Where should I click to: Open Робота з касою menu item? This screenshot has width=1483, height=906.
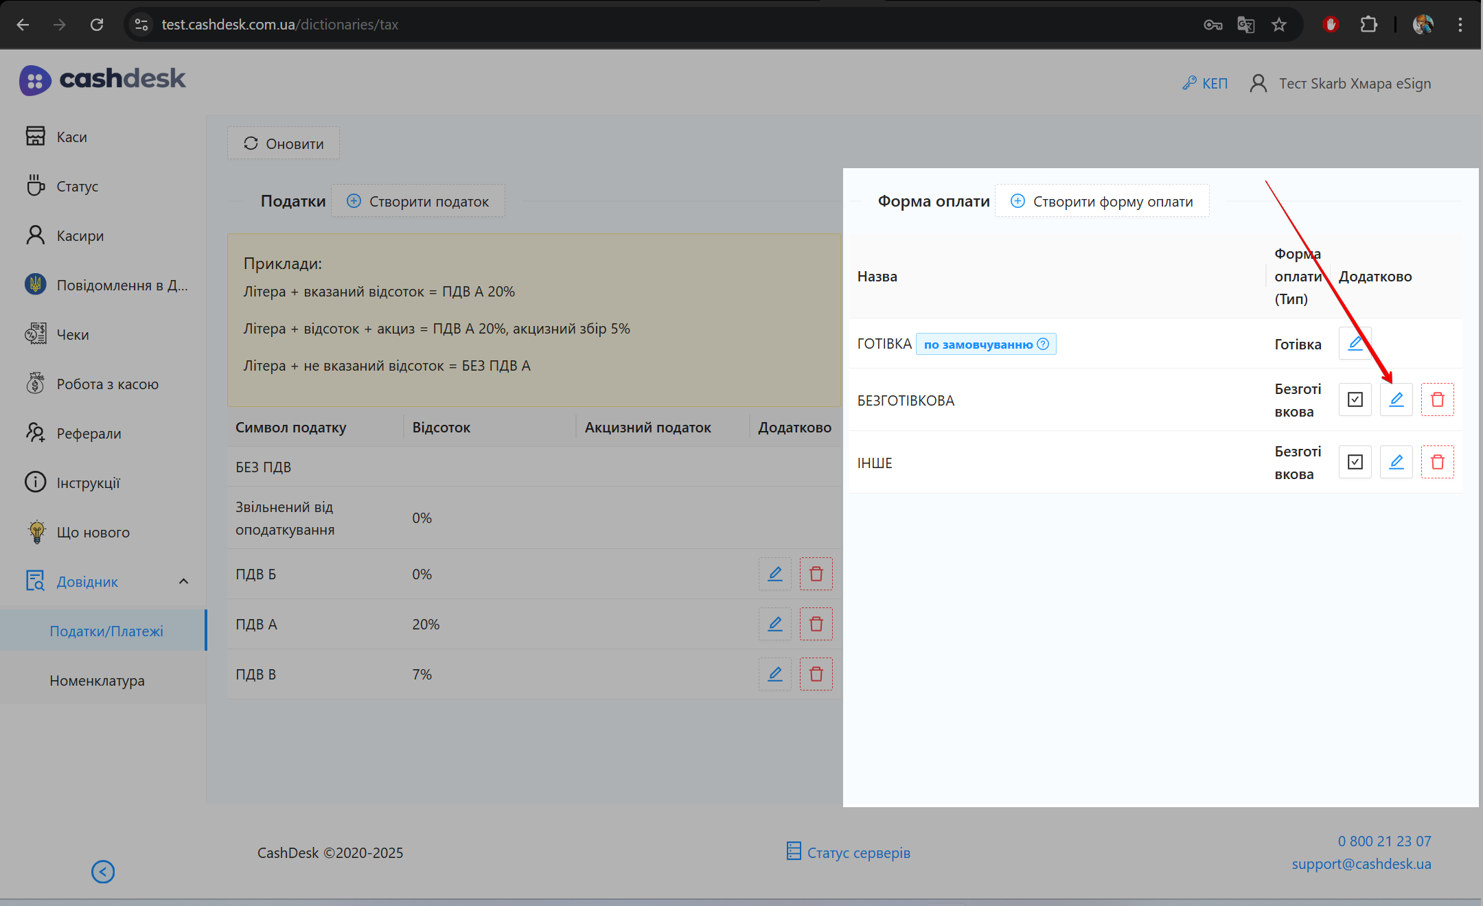pyautogui.click(x=107, y=384)
